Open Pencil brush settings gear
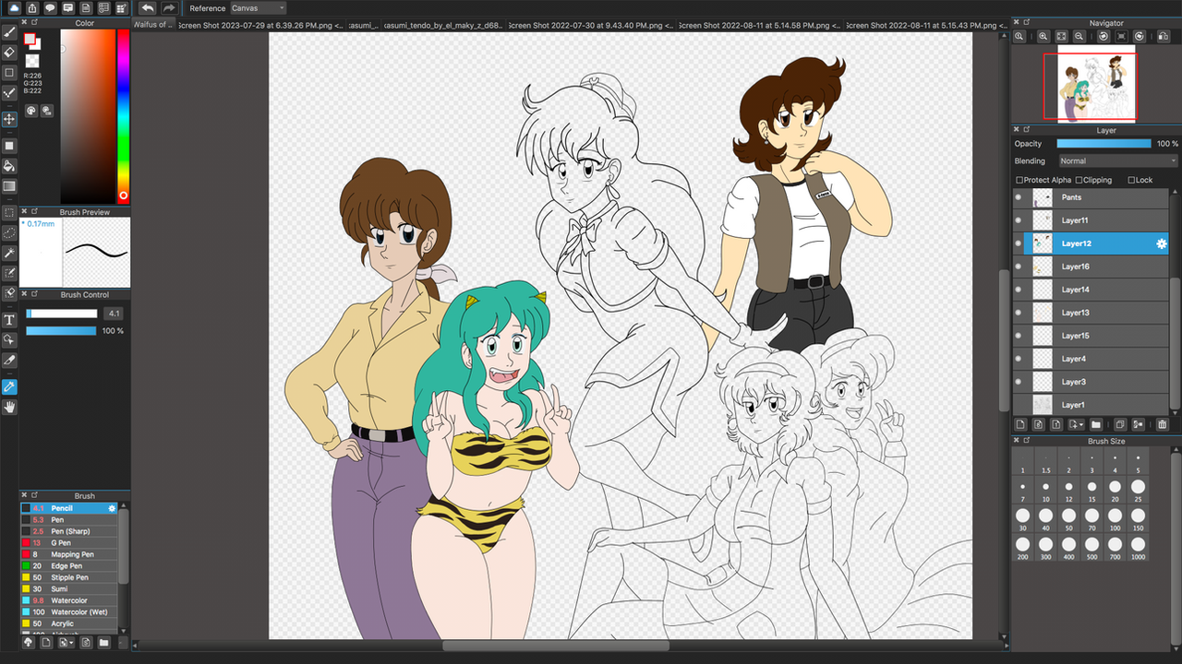The width and height of the screenshot is (1182, 664). click(x=113, y=508)
